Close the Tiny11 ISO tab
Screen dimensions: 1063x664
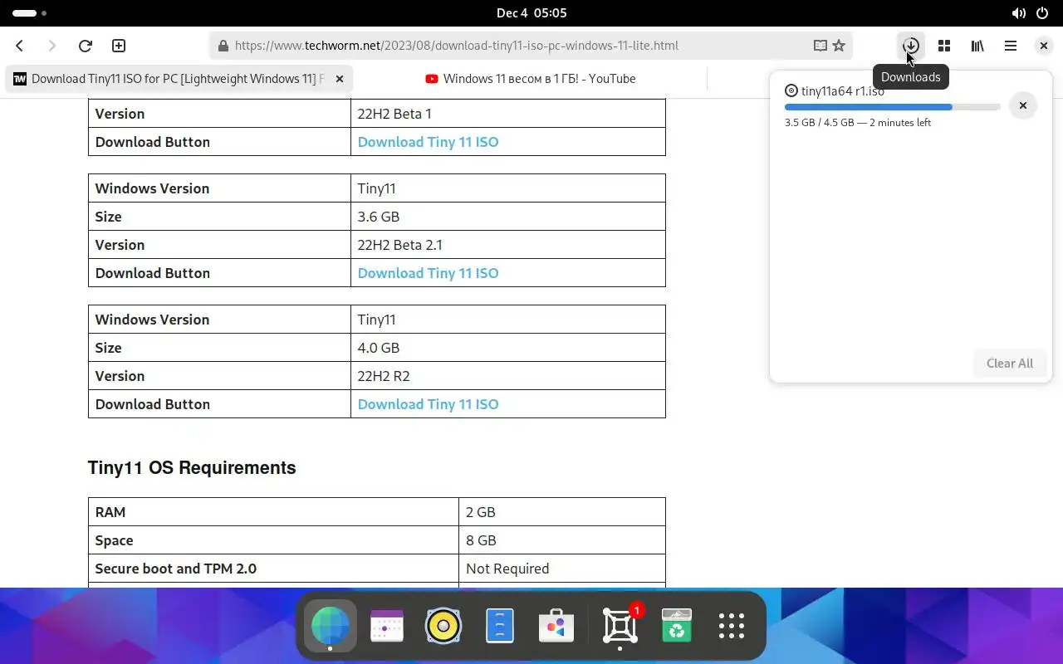(x=340, y=79)
